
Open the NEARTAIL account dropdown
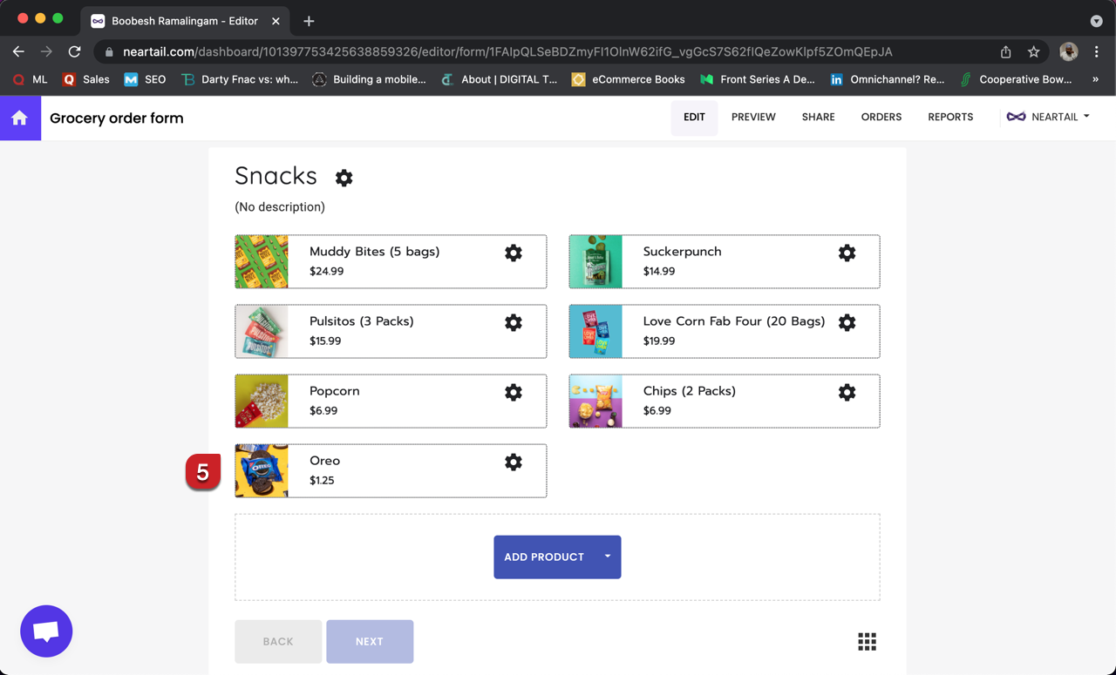(x=1048, y=116)
